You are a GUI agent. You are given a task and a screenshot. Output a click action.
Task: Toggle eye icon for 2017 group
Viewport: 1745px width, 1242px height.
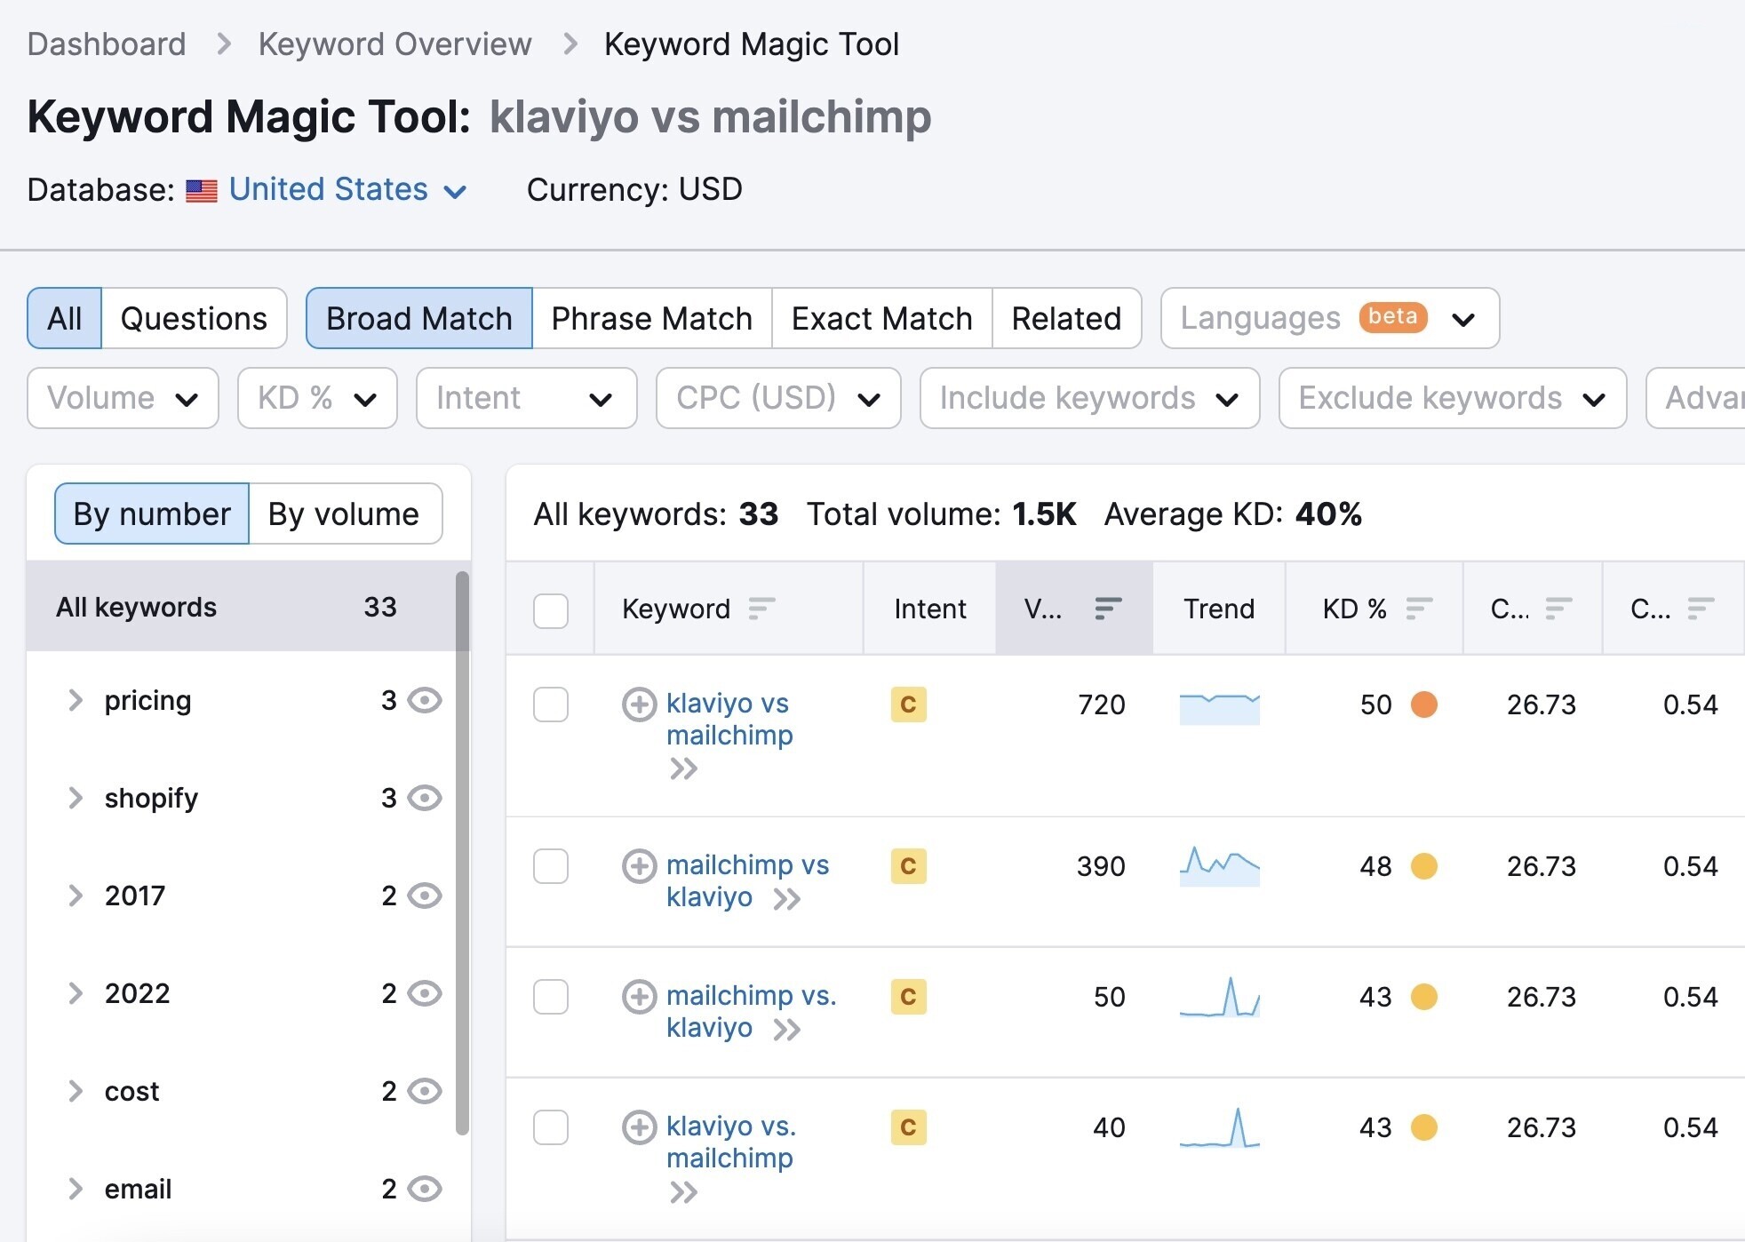tap(425, 896)
